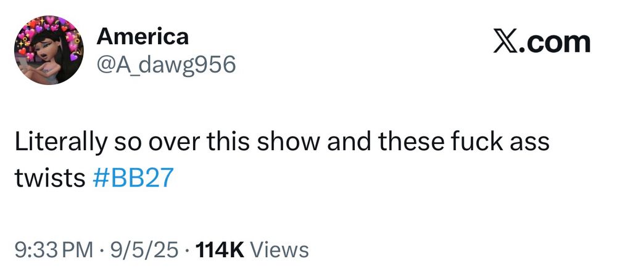This screenshot has height=277, width=617.
Task: Click the word Literally in the tweet
Action: tap(61, 142)
